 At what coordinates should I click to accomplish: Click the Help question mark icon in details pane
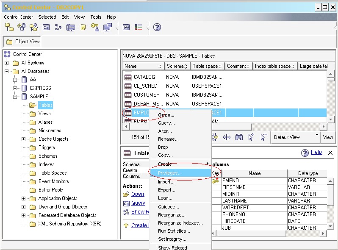pyautogui.click(x=305, y=153)
